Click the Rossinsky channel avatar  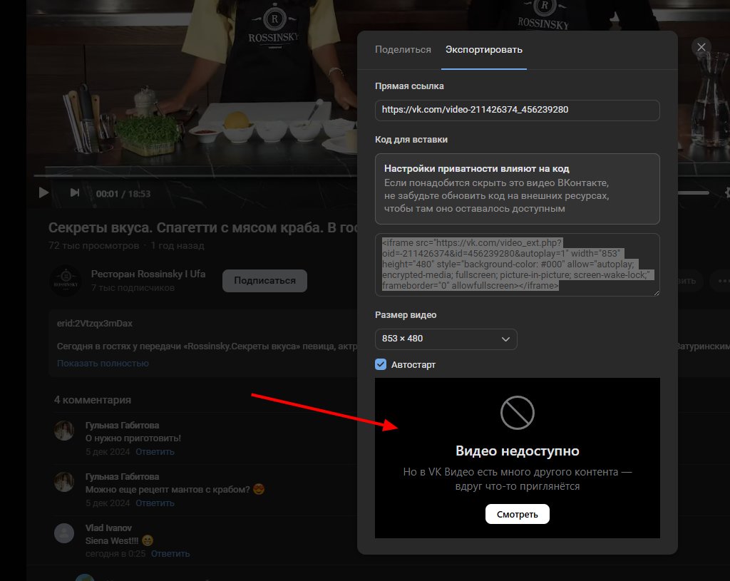pos(66,280)
